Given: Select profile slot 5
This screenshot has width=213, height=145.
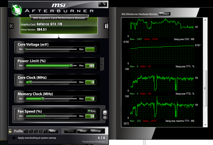Looking at the screenshot, I should click(x=46, y=131).
